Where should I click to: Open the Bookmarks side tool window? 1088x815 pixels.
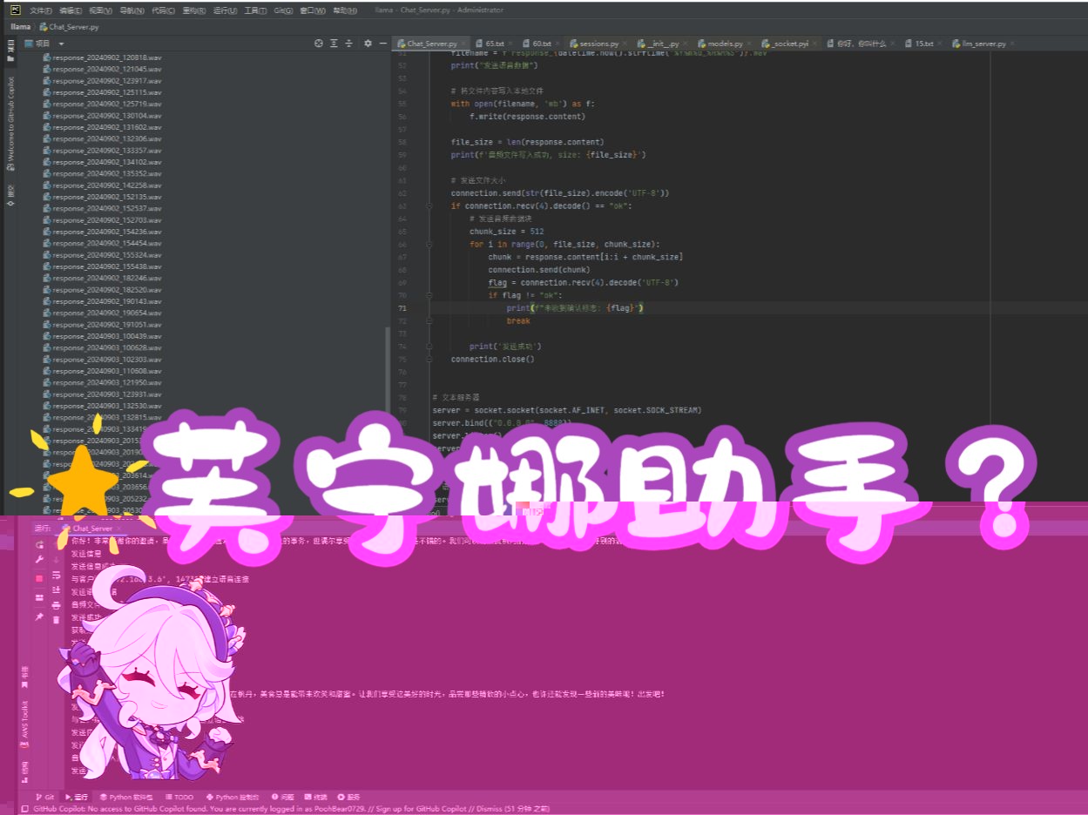coord(24,677)
